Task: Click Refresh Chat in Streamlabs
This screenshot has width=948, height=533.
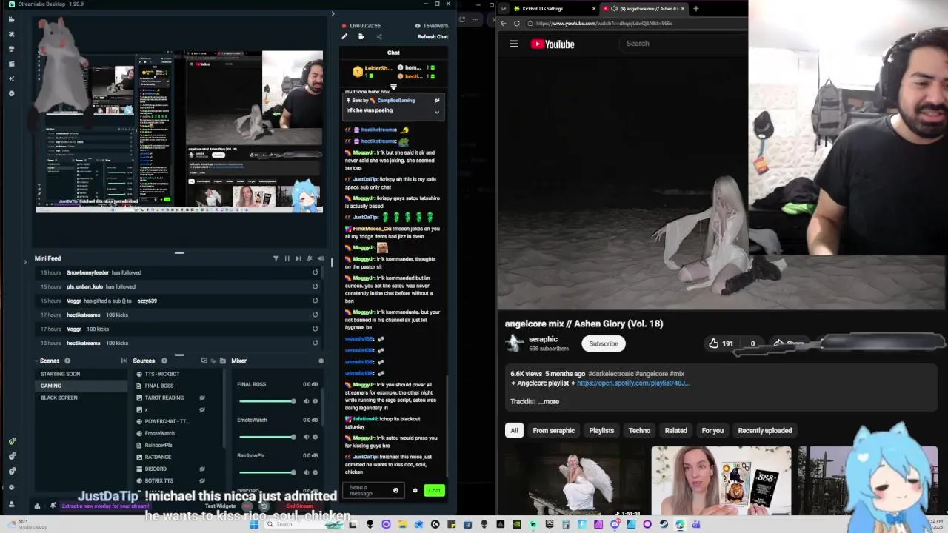Action: [433, 37]
